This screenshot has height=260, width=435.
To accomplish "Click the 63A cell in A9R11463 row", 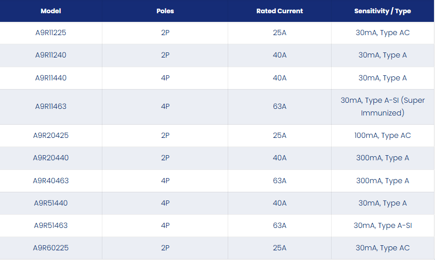I will click(280, 106).
